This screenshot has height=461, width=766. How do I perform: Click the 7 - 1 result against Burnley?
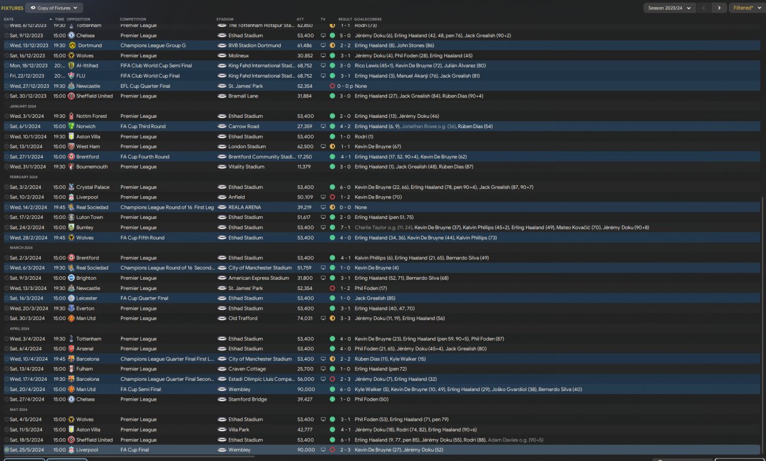tap(345, 228)
